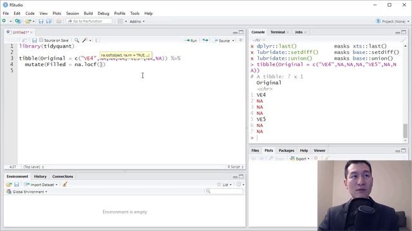Open the Project (None) dropdown

(x=393, y=21)
